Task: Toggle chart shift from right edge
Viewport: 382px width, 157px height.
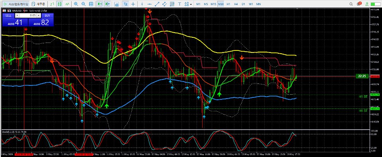Action: pyautogui.click(x=107, y=4)
